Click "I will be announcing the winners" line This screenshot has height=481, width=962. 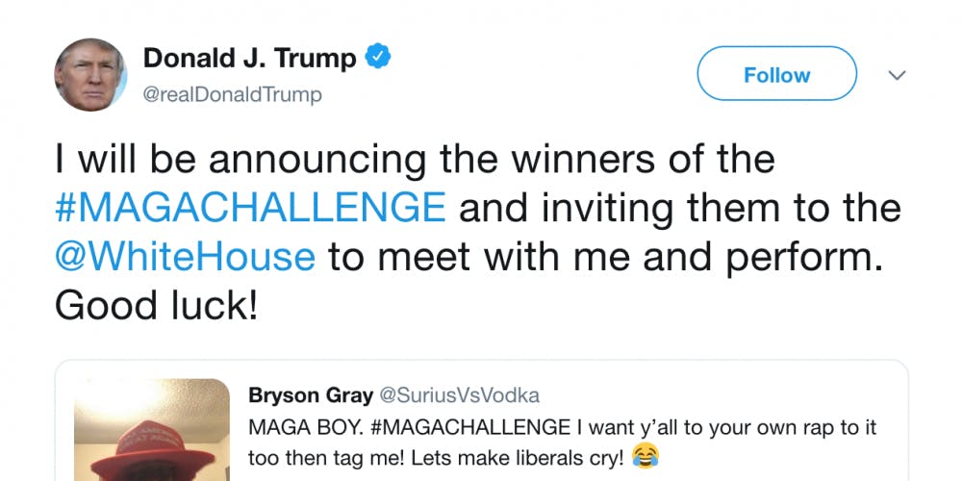414,158
